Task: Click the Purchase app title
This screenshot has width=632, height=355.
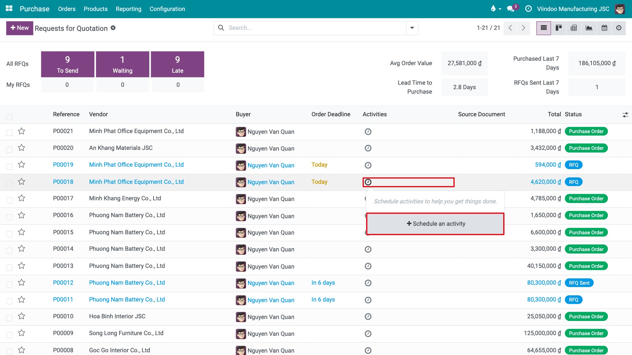Action: (34, 9)
